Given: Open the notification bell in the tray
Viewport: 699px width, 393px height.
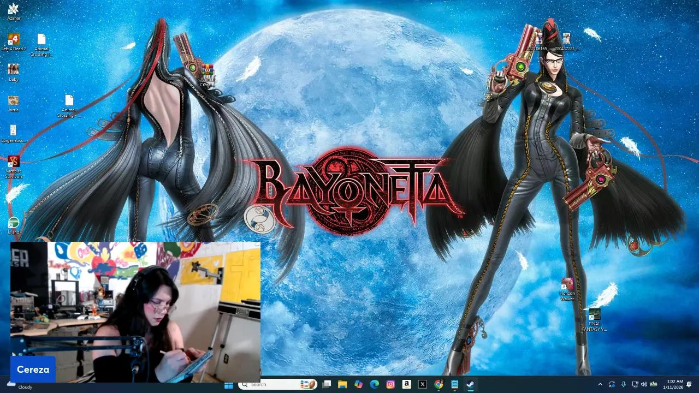Looking at the screenshot, I should 690,384.
